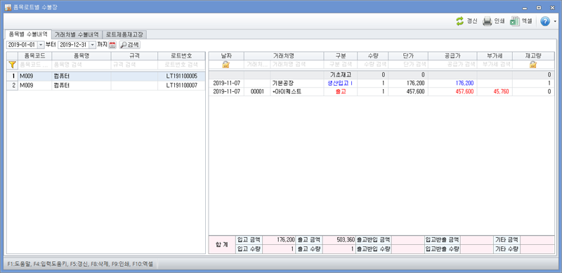
Task: Switch to 로트제품재고장 tab
Action: click(x=124, y=34)
